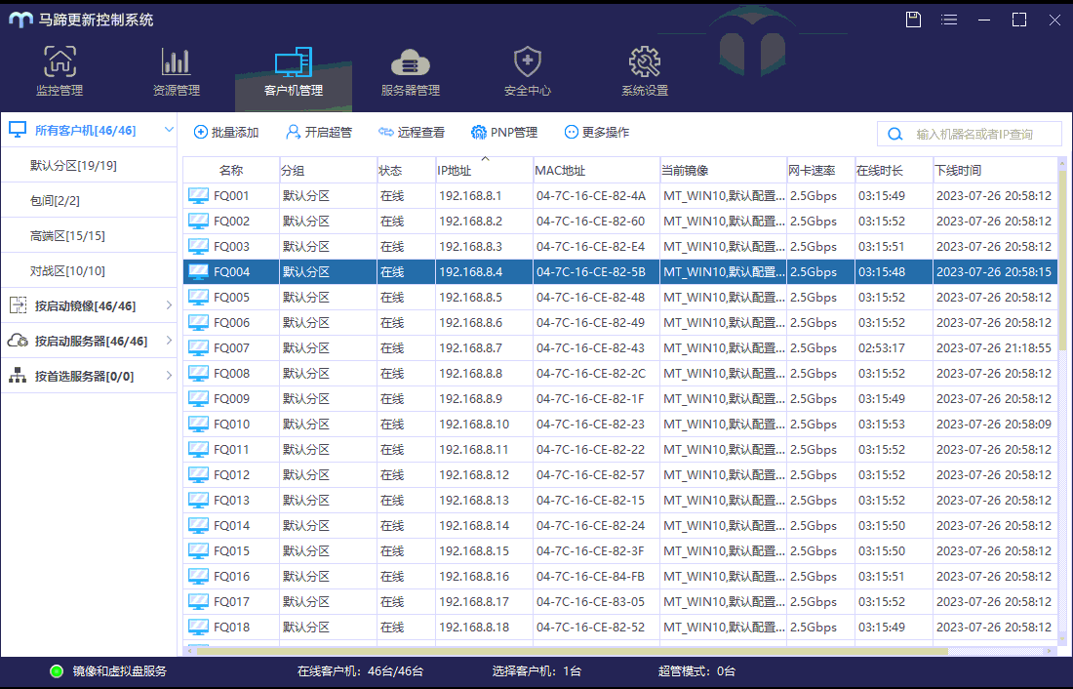This screenshot has height=689, width=1073.
Task: Expand the 按首选服务器 group
Action: (x=169, y=376)
